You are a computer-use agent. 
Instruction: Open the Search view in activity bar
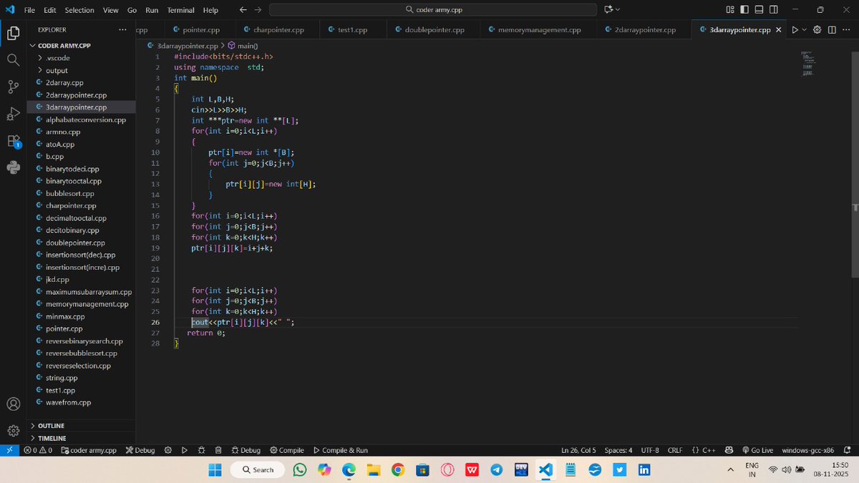coord(13,60)
